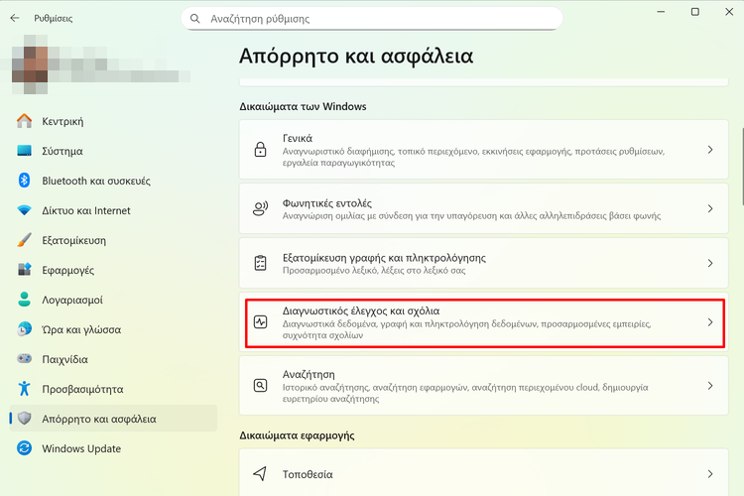Maximize the Ρυθμίσεις window

[694, 12]
